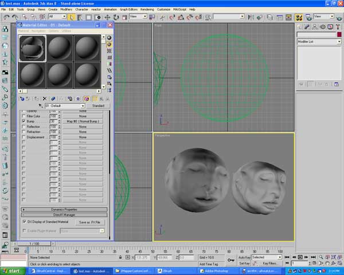344x275 pixels.
Task: Click the Mirror tool icon
Action: pyautogui.click(x=251, y=17)
